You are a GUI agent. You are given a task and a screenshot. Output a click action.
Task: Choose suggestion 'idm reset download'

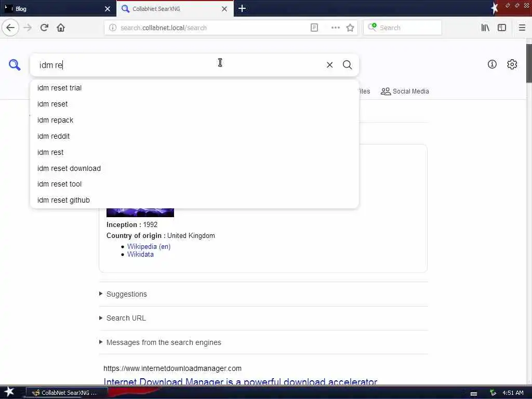pos(194,168)
